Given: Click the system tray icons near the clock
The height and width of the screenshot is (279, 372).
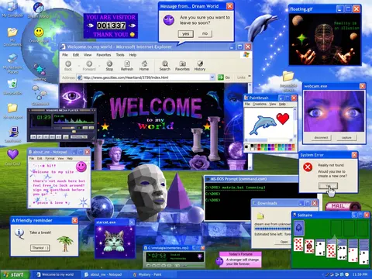Looking at the screenshot, I should 337,274.
